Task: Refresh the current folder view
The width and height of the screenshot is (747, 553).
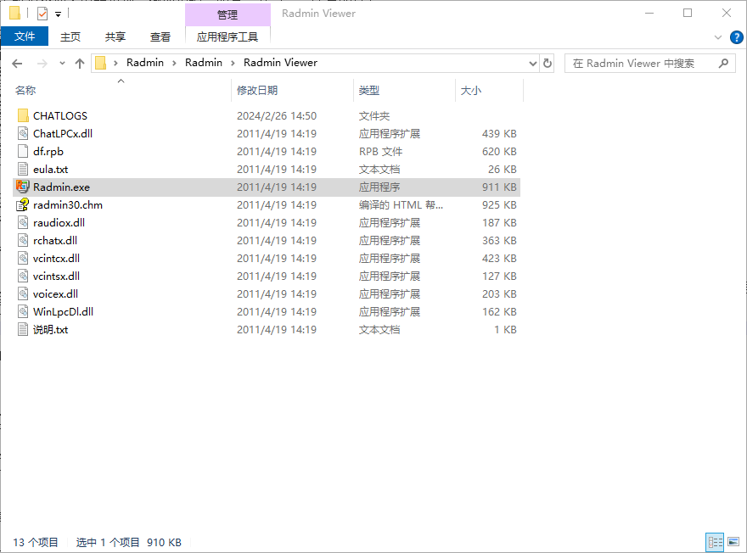Action: pyautogui.click(x=548, y=64)
